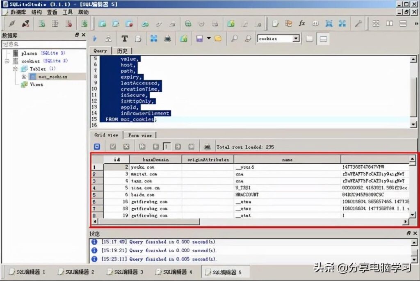Save the SQL to a file
The width and height of the screenshot is (420, 281).
(199, 39)
